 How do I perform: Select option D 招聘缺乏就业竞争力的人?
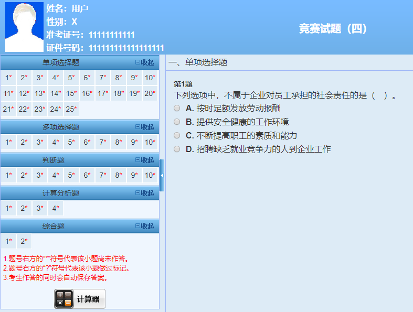[177, 149]
